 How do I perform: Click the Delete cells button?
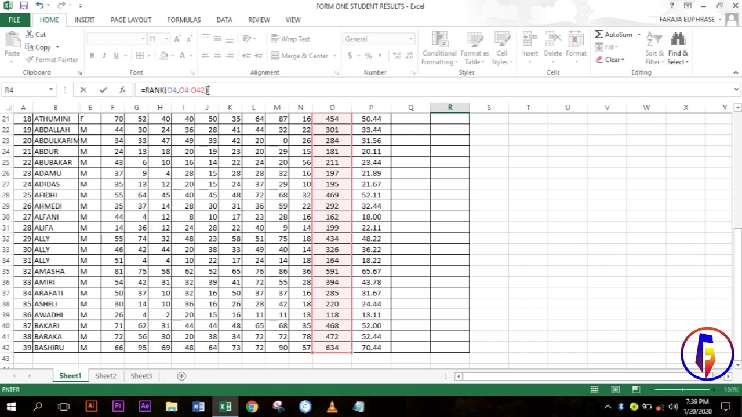point(552,45)
